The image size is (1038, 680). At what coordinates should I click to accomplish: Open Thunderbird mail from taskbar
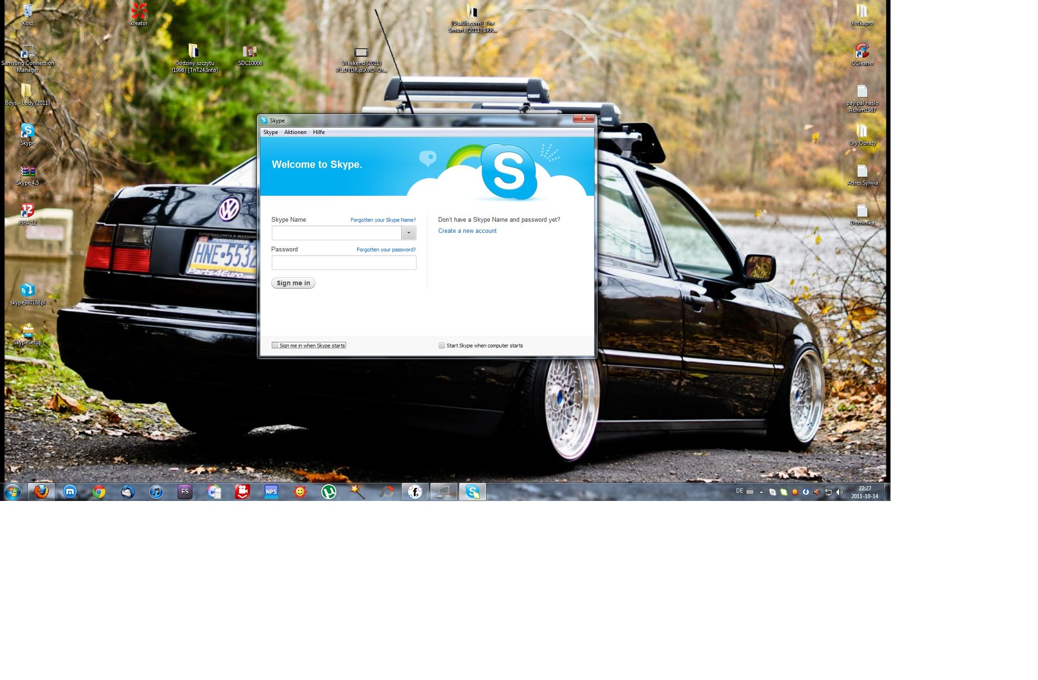(x=128, y=492)
